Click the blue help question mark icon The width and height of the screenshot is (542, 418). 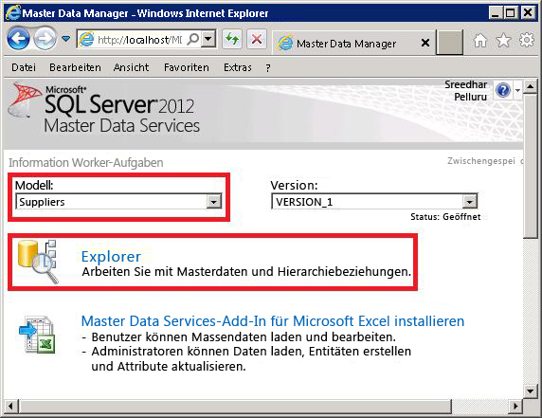(503, 91)
